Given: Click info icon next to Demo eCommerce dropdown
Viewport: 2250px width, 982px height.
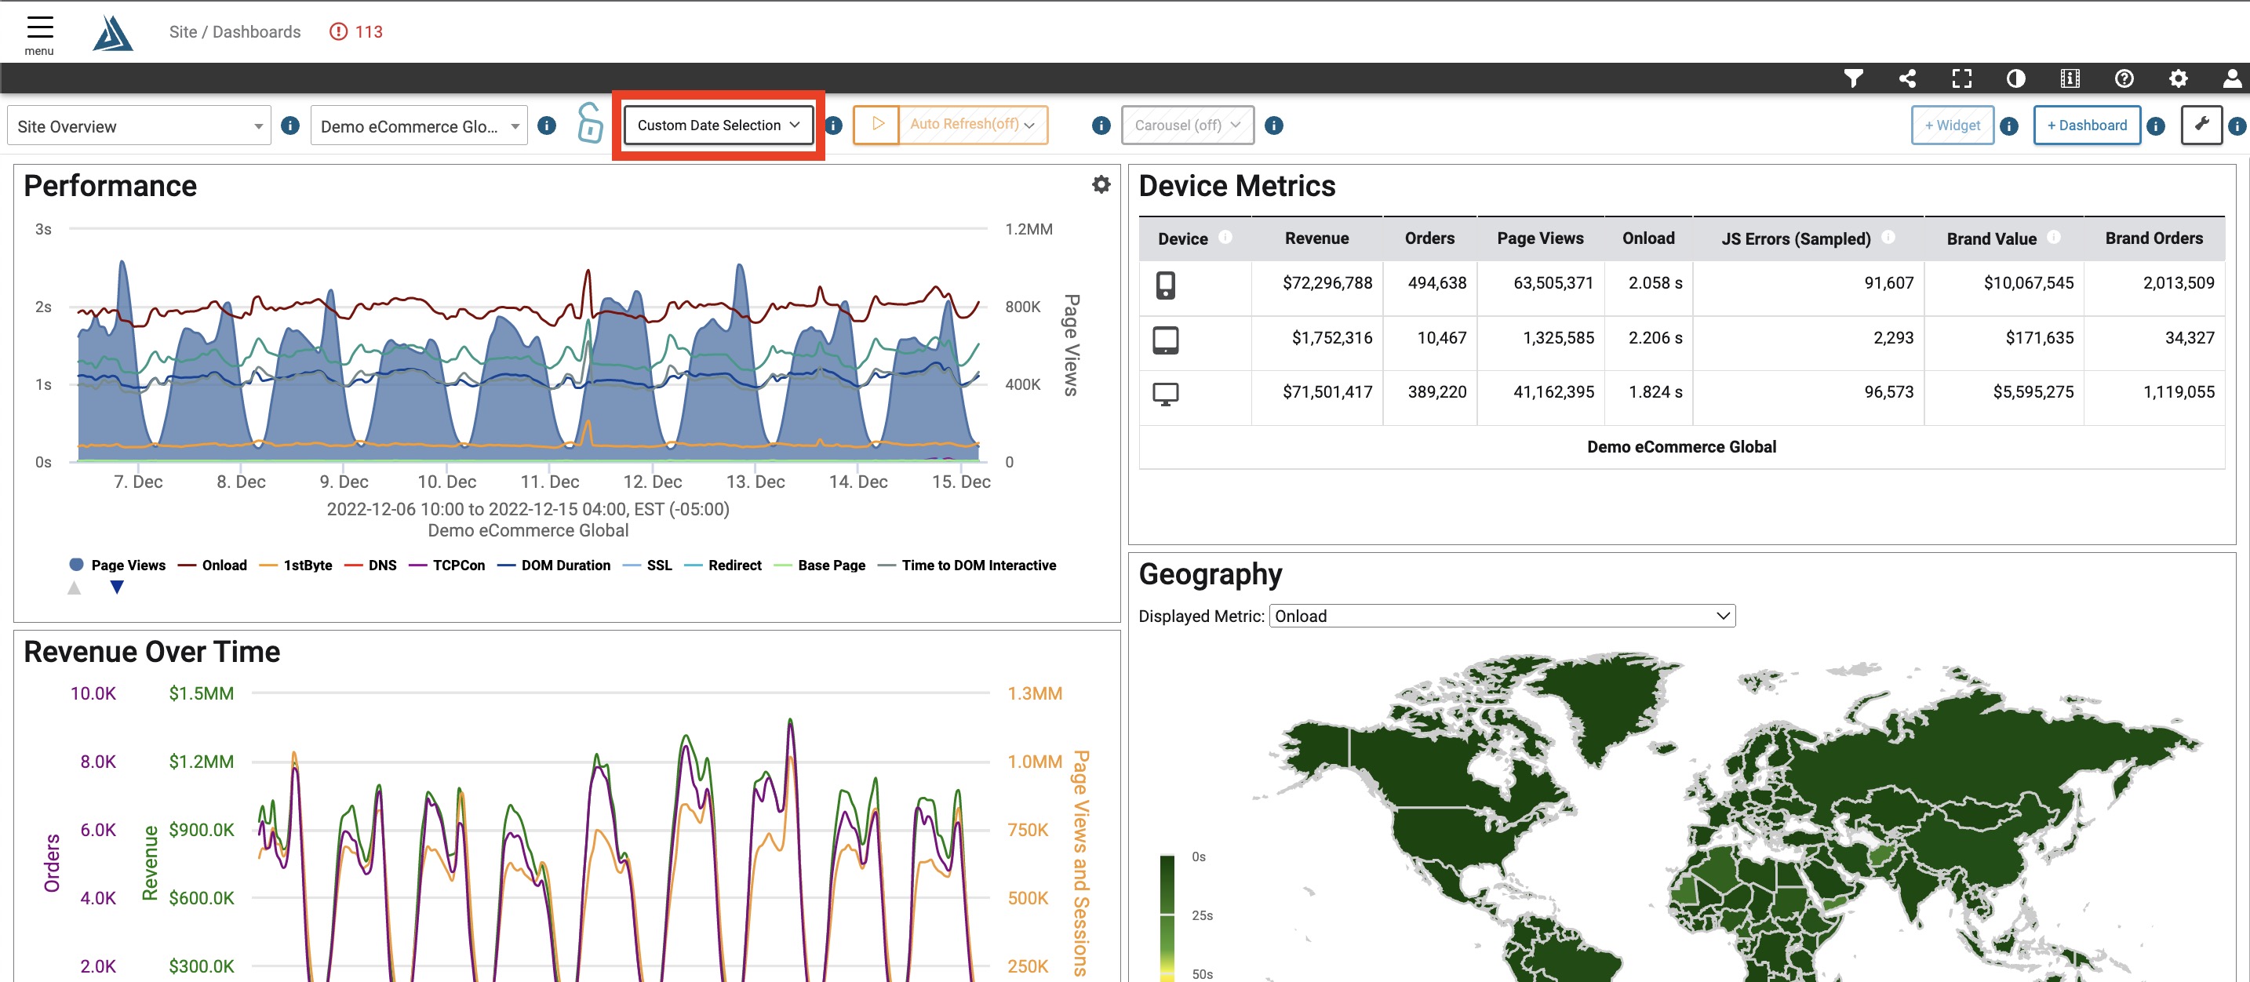Looking at the screenshot, I should (x=547, y=125).
